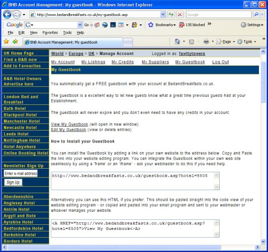Click the colorful gadget icon in Google Toolbar

click(134, 25)
